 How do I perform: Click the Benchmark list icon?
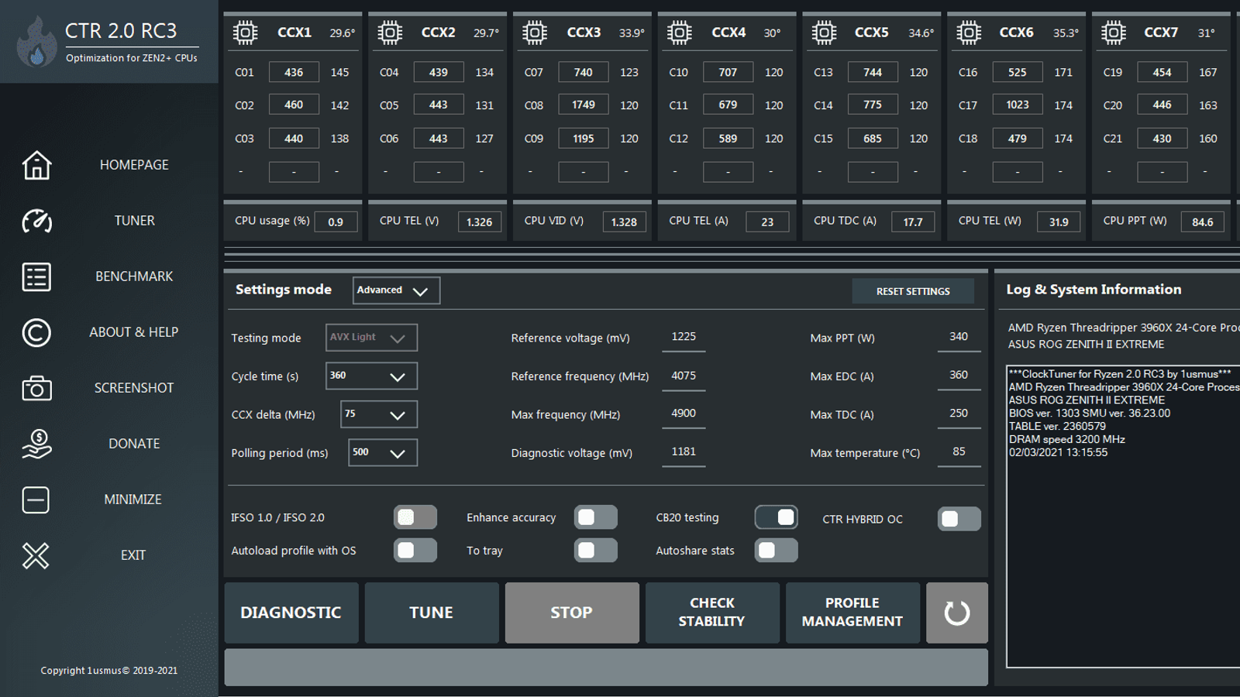tap(36, 276)
